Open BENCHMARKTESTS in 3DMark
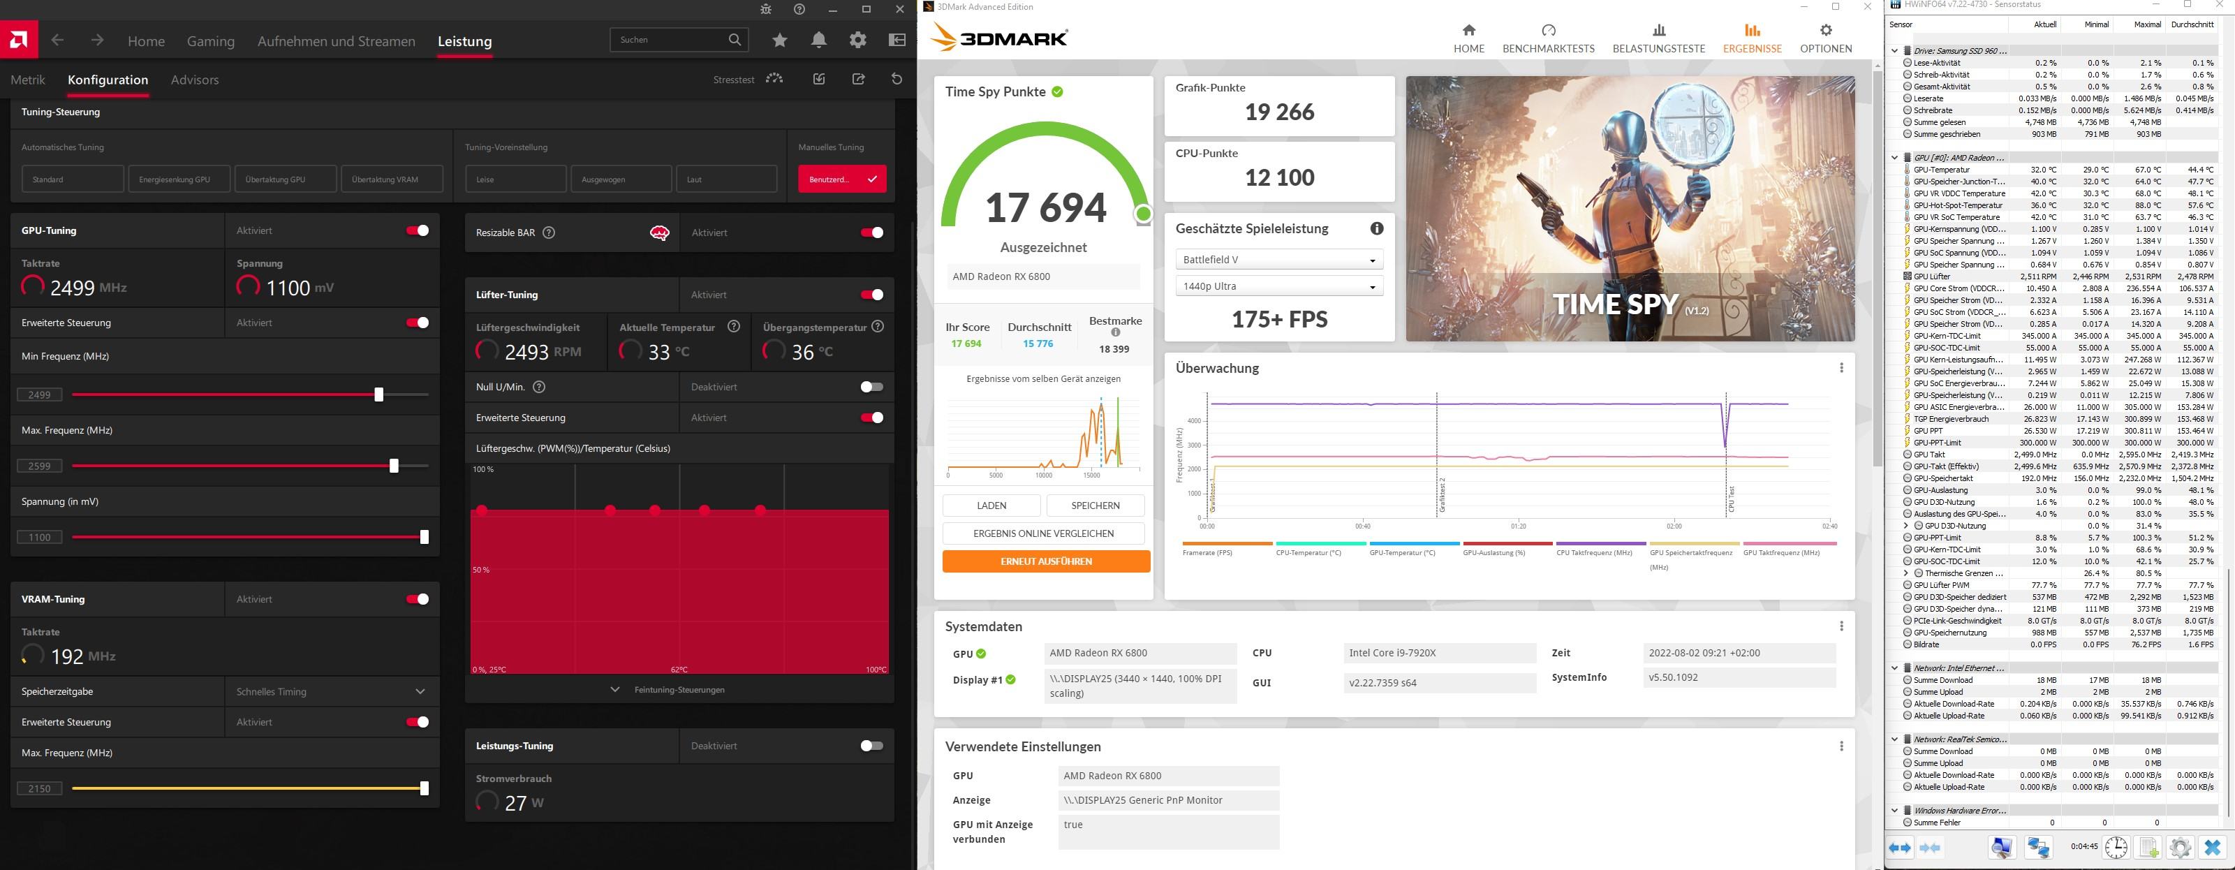Screen dimensions: 2235x870 pyautogui.click(x=1548, y=39)
